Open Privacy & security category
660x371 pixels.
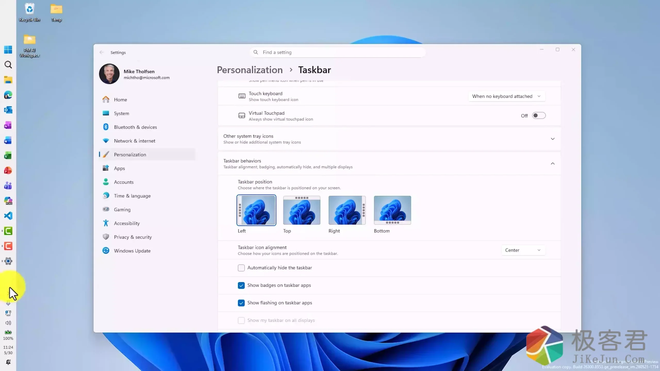pyautogui.click(x=147, y=237)
